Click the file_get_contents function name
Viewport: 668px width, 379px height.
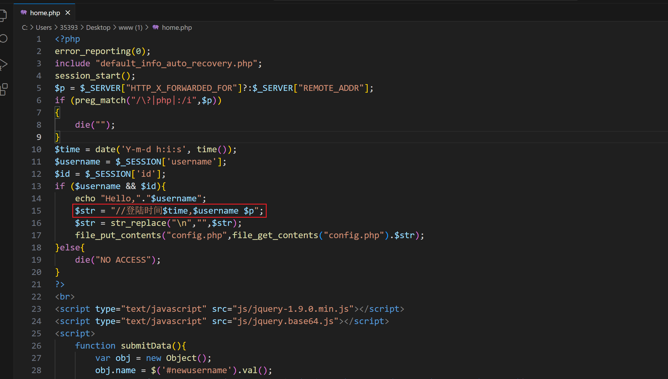[275, 235]
